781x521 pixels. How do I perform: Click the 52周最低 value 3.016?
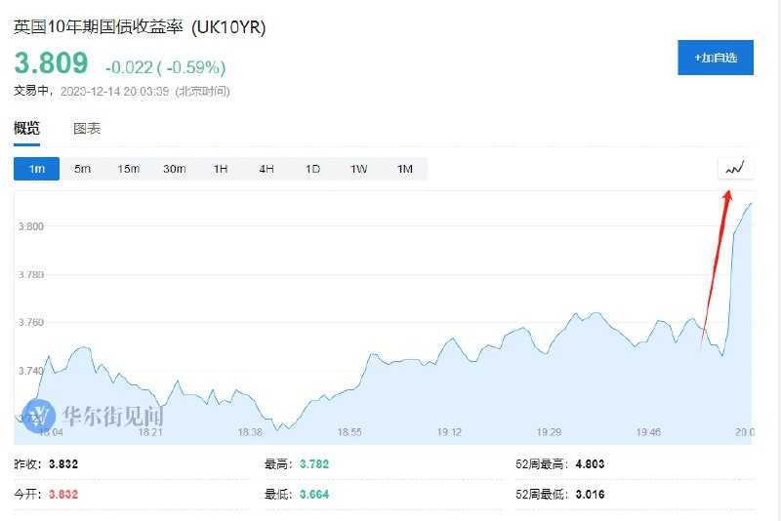(x=590, y=495)
